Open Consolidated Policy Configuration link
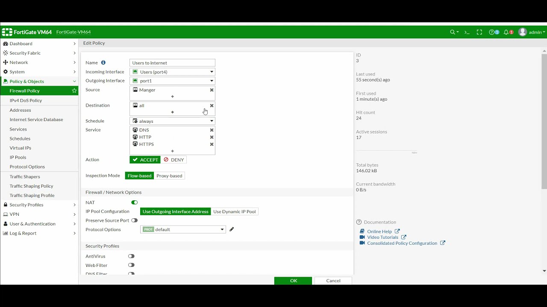Image resolution: width=547 pixels, height=307 pixels. [x=402, y=243]
